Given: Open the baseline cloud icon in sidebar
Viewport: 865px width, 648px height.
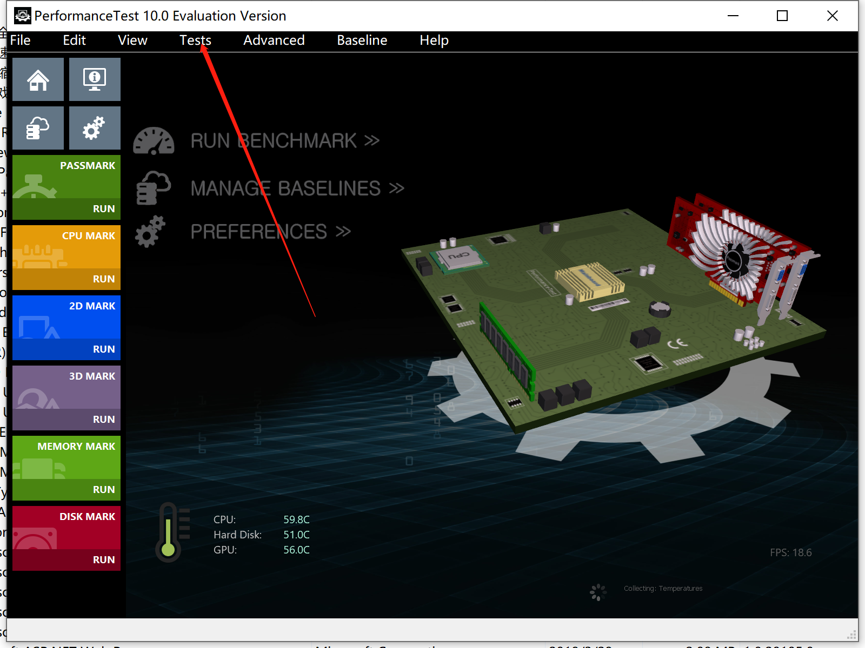Looking at the screenshot, I should (x=38, y=128).
